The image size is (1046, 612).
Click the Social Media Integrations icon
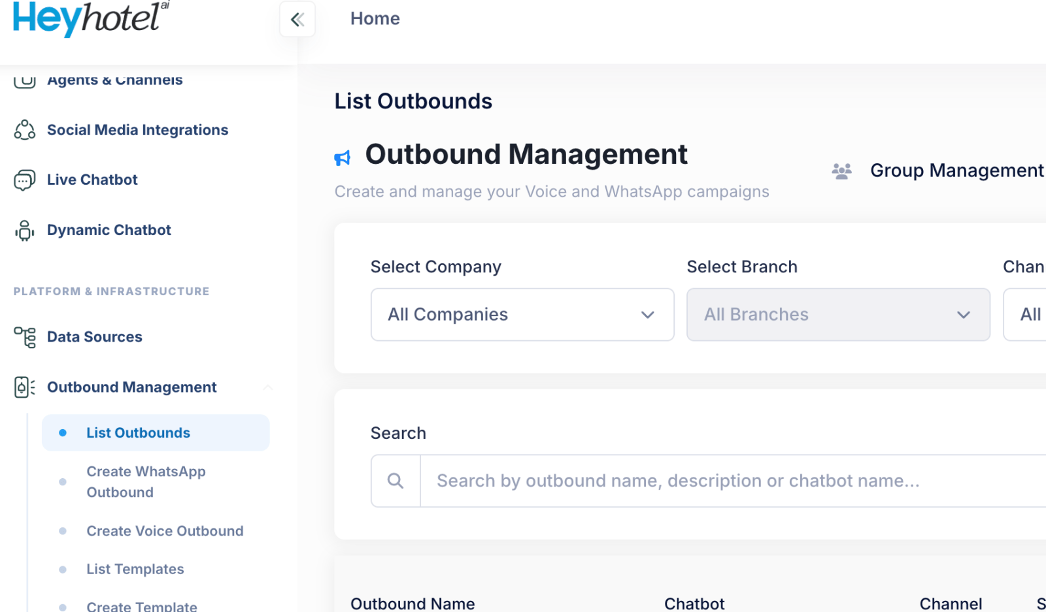click(x=25, y=130)
